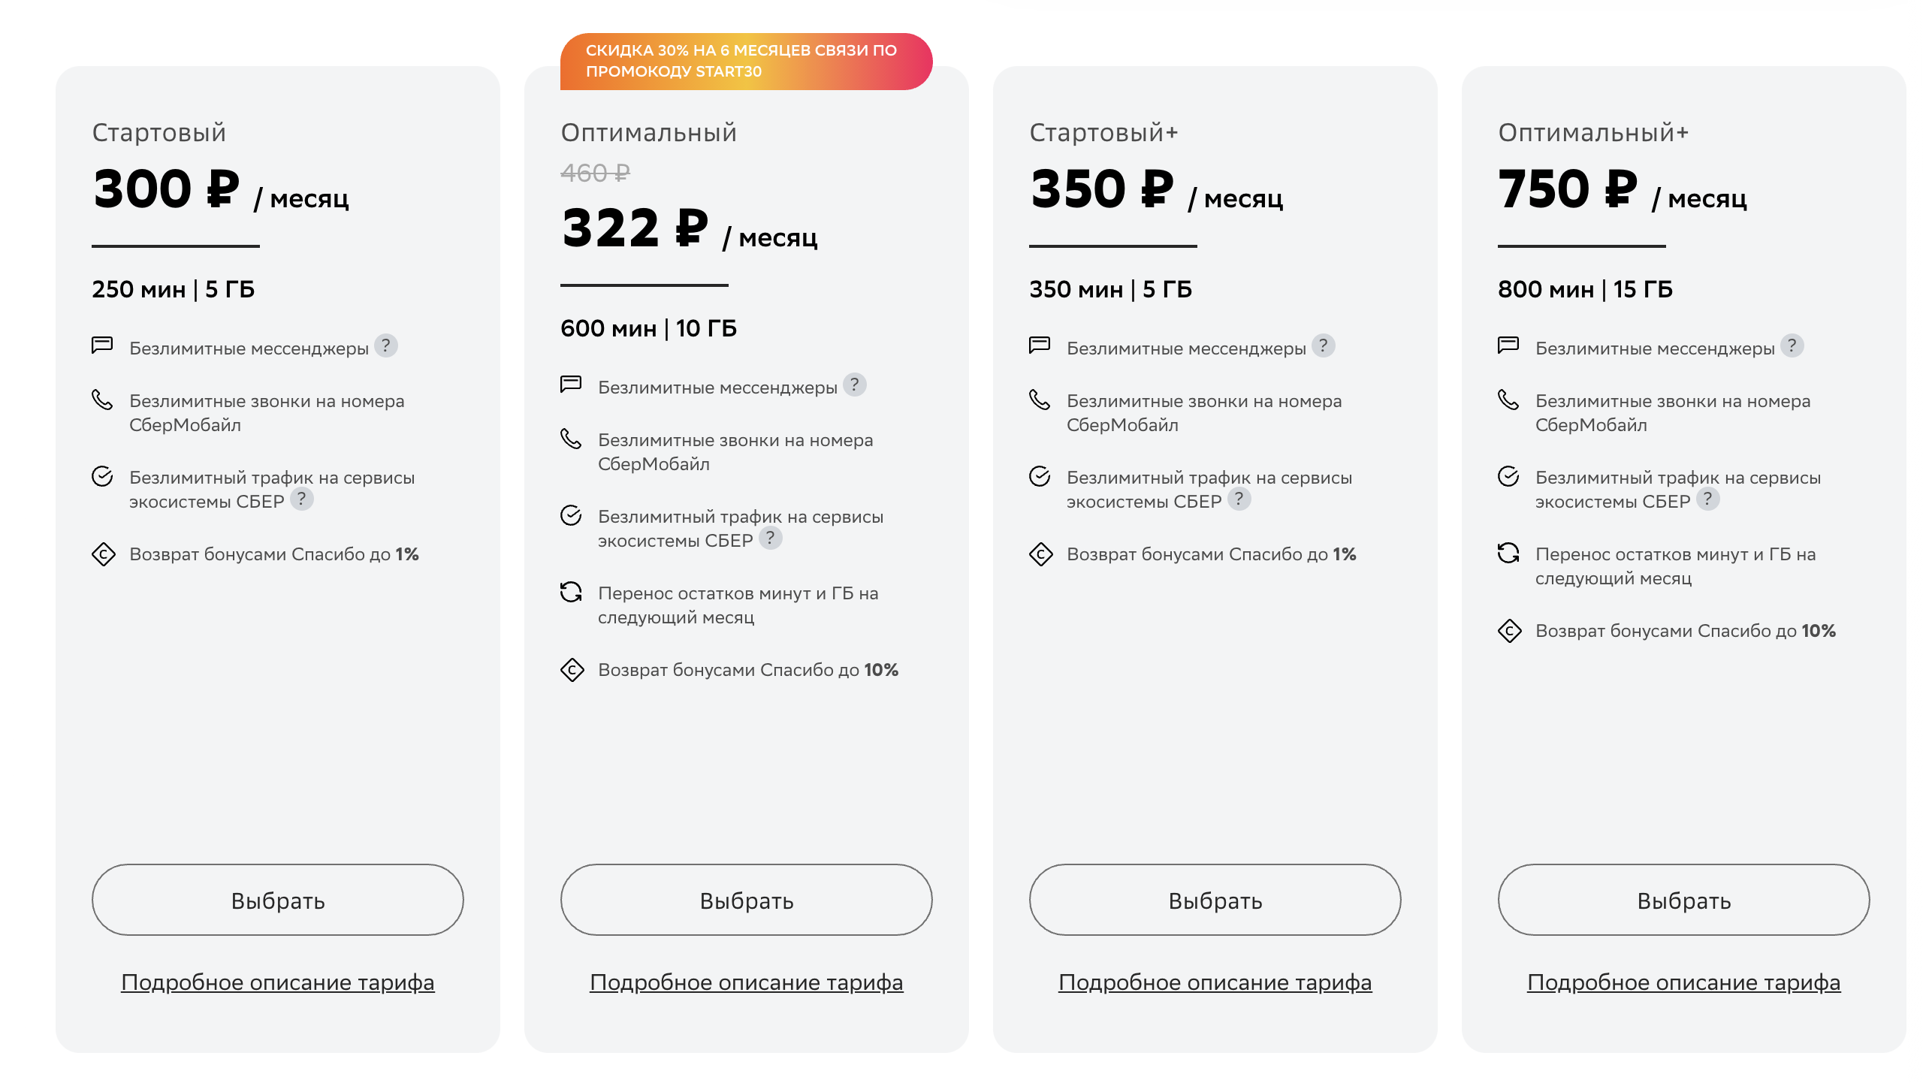Viewport: 1923px width, 1083px height.
Task: Click the Spasibo bonus icon on Стартовый card
Action: [103, 554]
